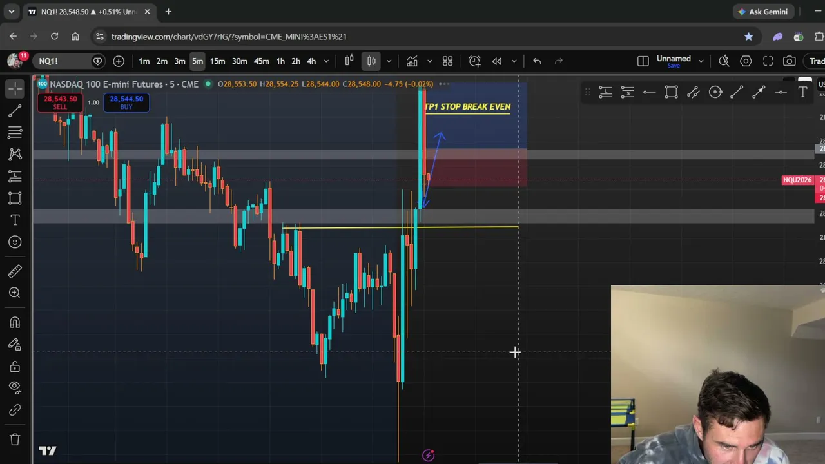
Task: Create a new alert
Action: 474,61
